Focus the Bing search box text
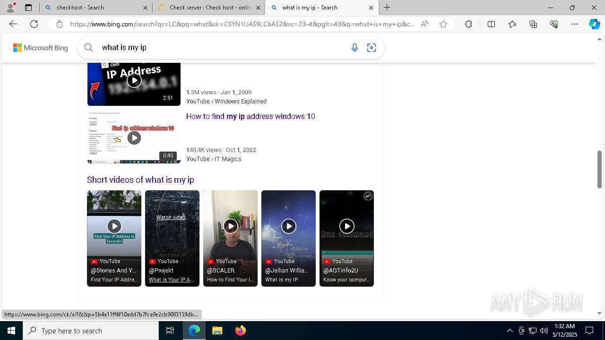This screenshot has width=605, height=340. click(222, 47)
